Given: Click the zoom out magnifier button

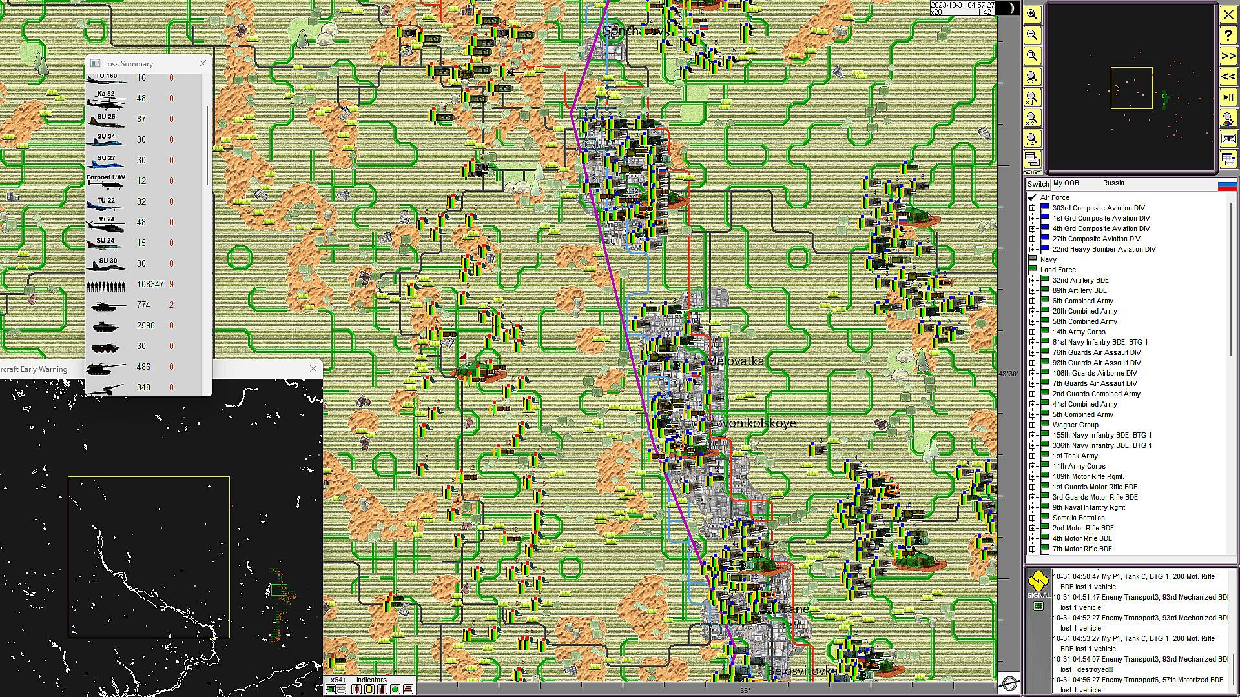Looking at the screenshot, I should click(1032, 35).
